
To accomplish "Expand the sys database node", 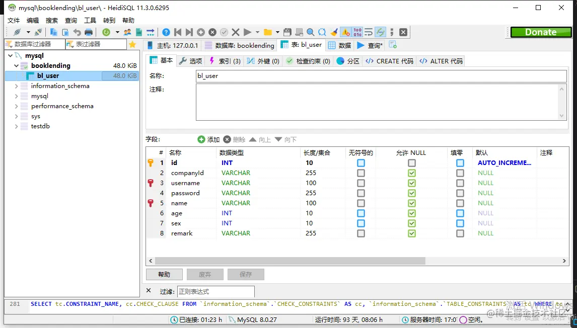I will point(16,116).
